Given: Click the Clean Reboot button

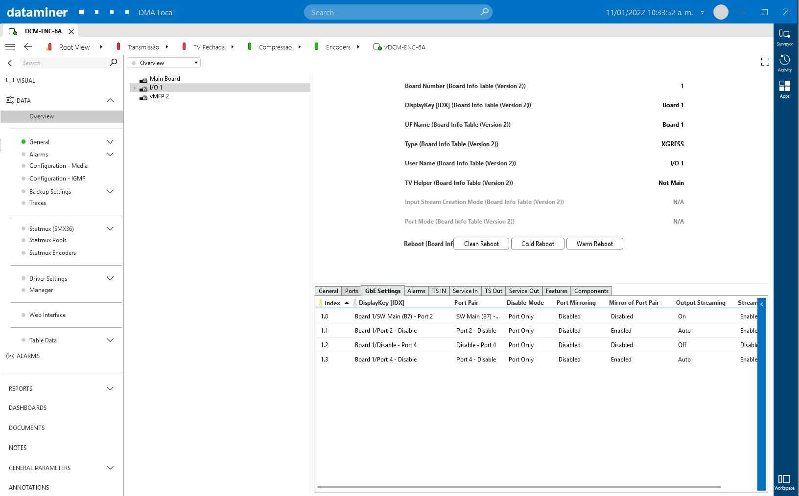Looking at the screenshot, I should click(481, 244).
